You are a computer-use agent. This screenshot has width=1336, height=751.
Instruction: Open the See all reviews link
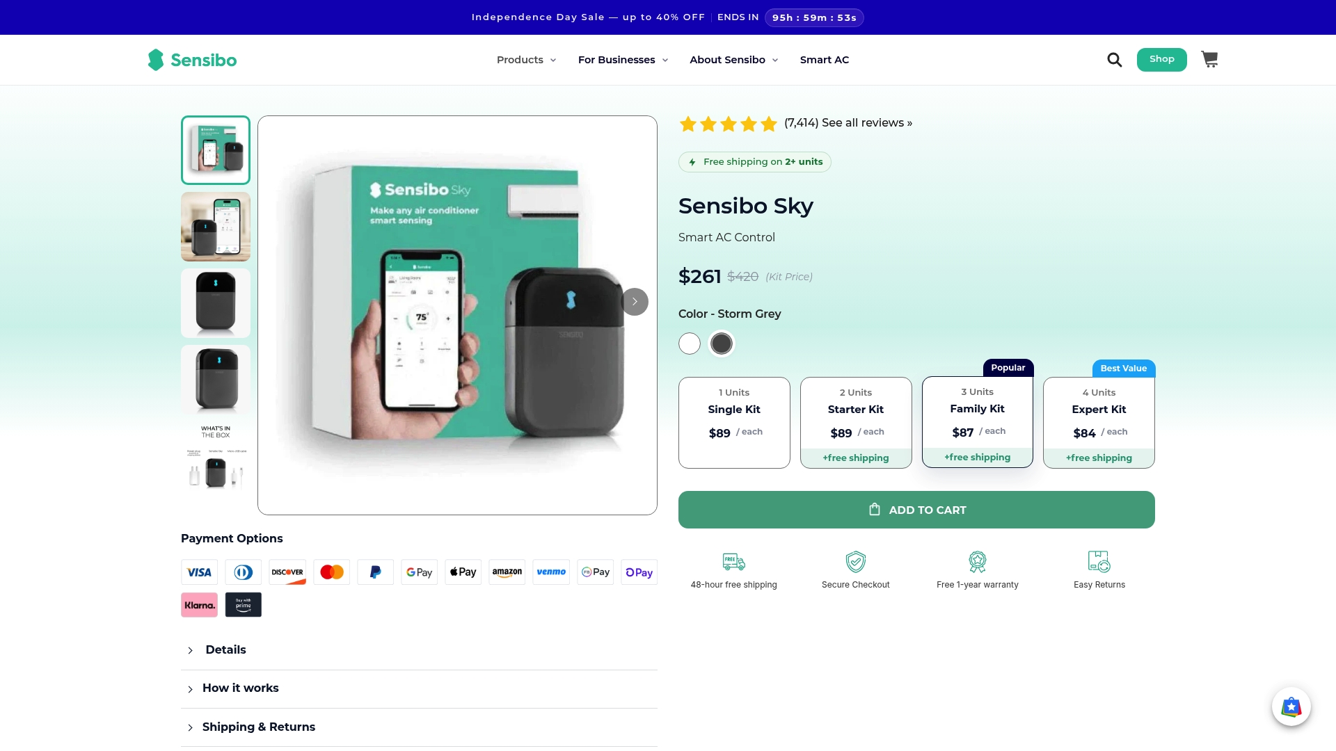pyautogui.click(x=867, y=123)
